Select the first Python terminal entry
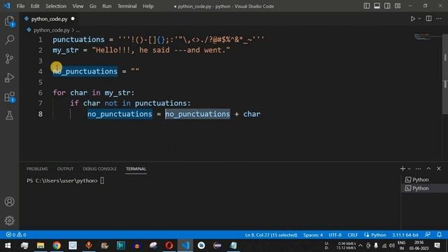 click(424, 179)
